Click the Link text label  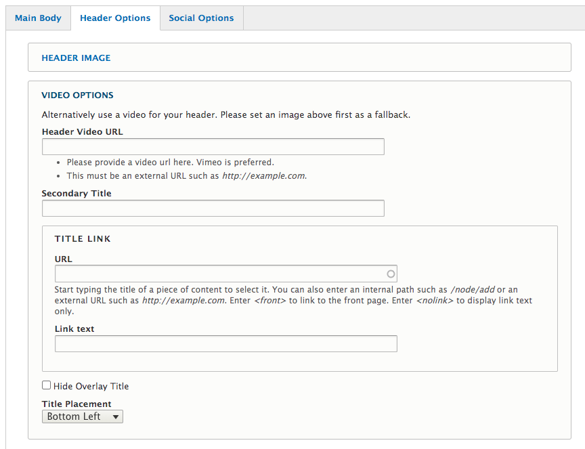tap(74, 329)
